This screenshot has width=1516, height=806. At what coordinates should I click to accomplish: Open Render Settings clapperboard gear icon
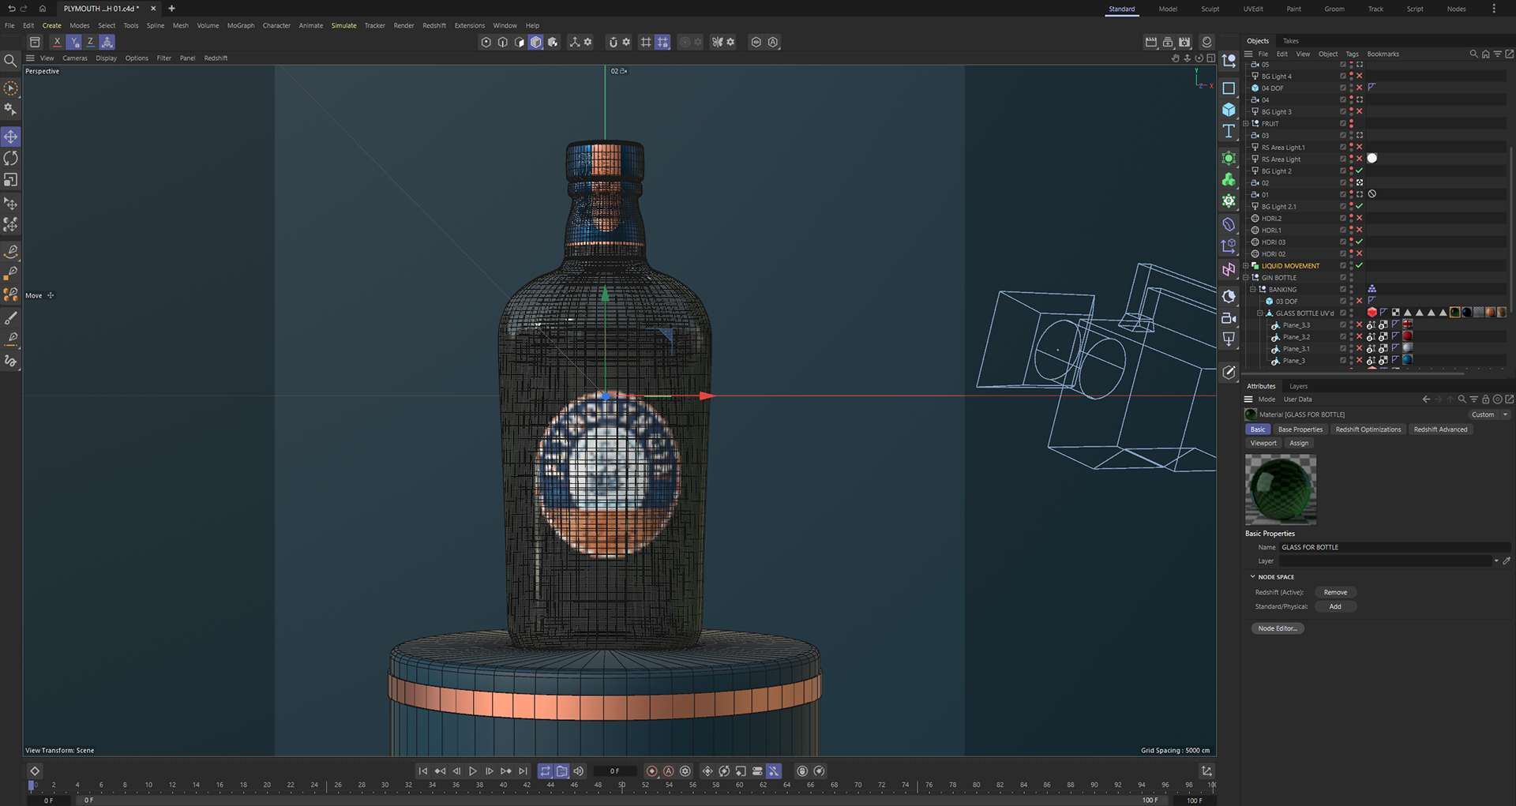(1184, 42)
